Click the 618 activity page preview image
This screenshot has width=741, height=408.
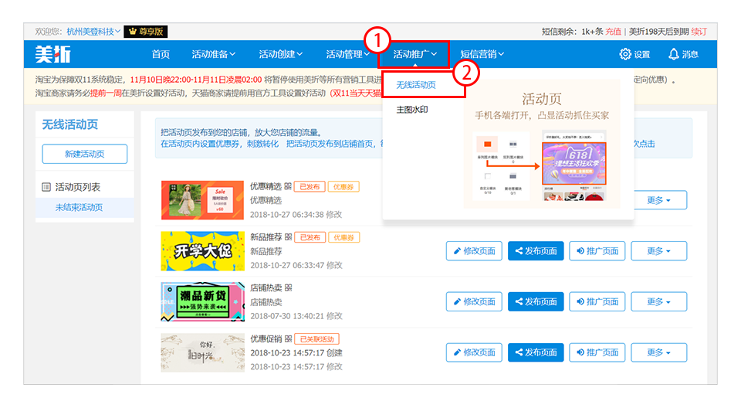[574, 164]
